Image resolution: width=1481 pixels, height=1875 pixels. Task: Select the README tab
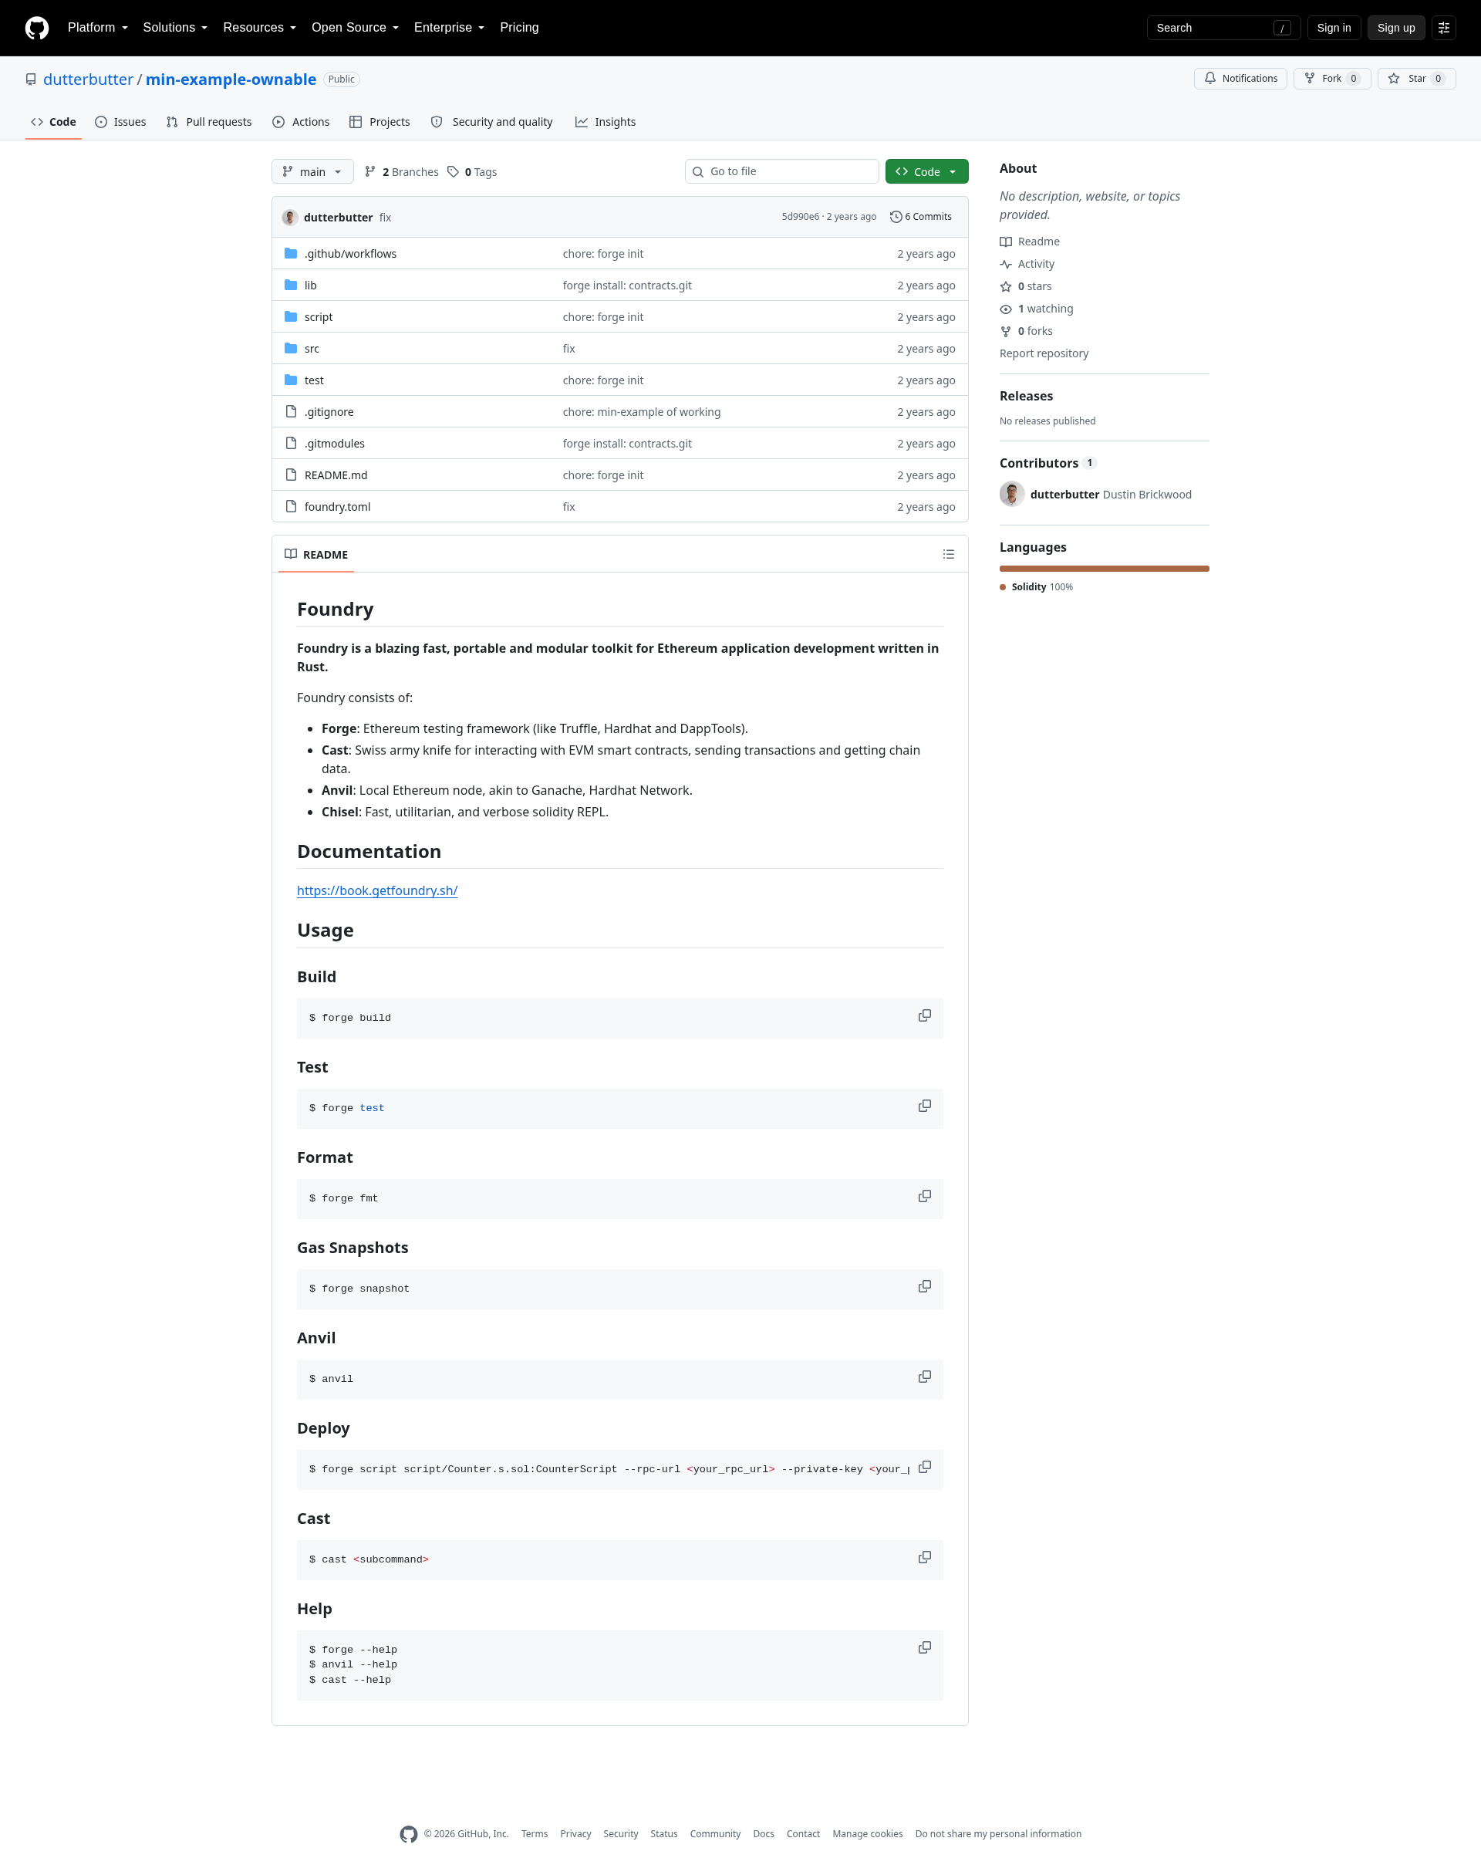click(315, 555)
